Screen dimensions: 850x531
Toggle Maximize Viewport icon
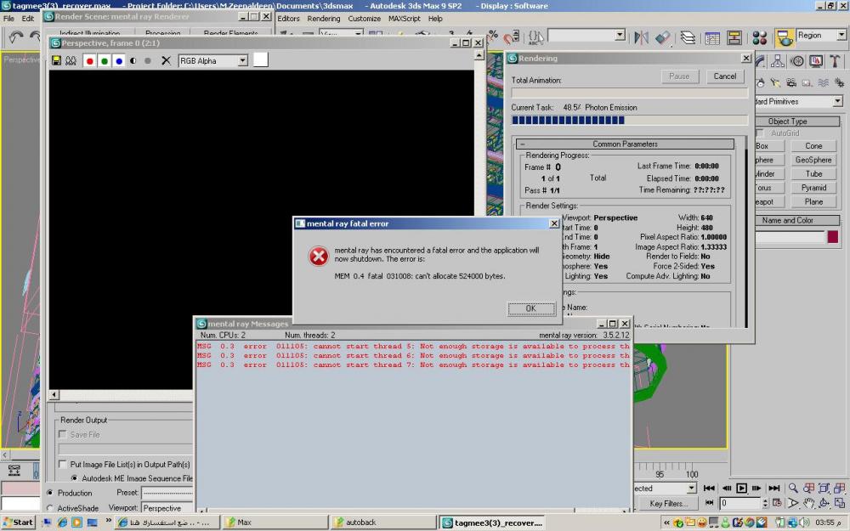tap(840, 503)
